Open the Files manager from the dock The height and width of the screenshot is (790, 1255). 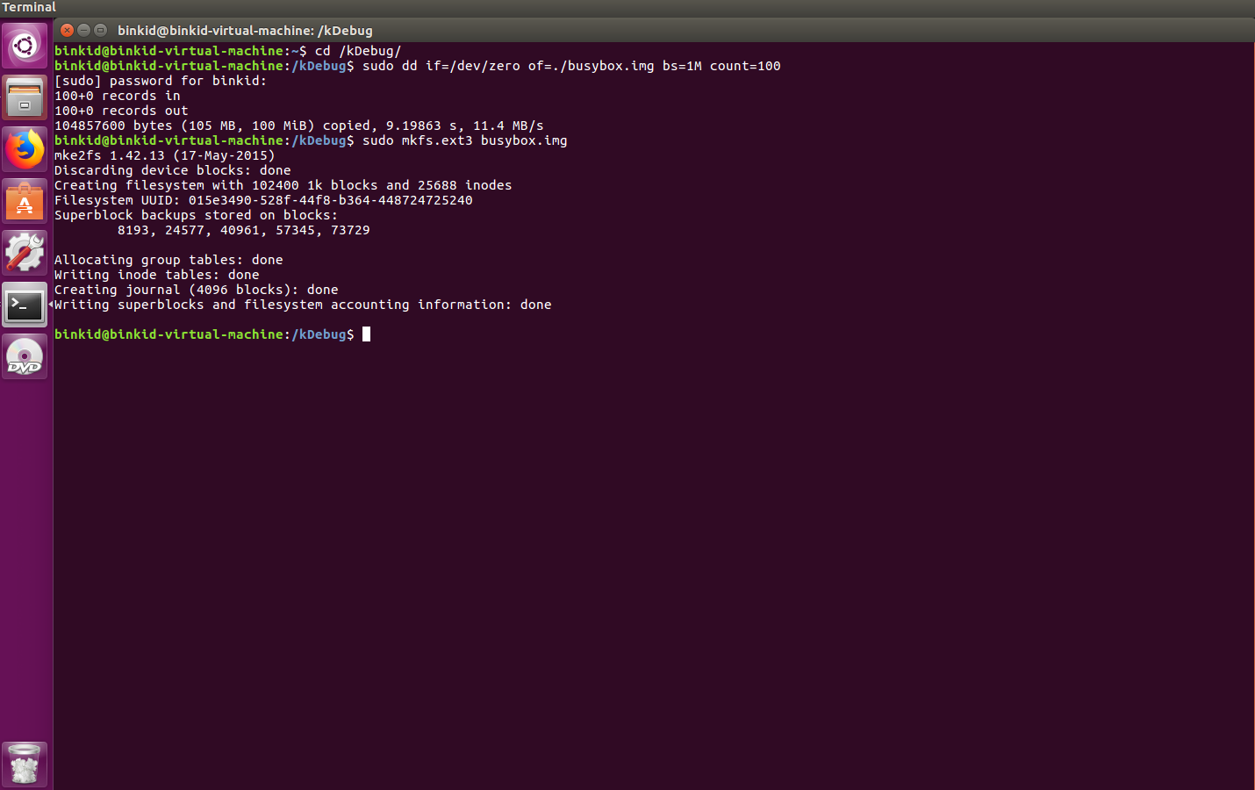(x=25, y=97)
